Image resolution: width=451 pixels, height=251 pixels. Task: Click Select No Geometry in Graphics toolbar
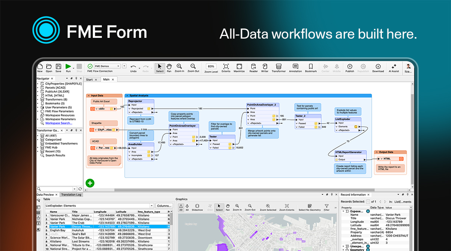point(310,208)
